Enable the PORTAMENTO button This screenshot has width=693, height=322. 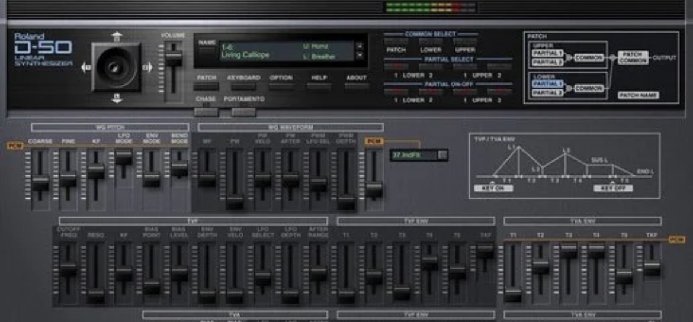(244, 112)
